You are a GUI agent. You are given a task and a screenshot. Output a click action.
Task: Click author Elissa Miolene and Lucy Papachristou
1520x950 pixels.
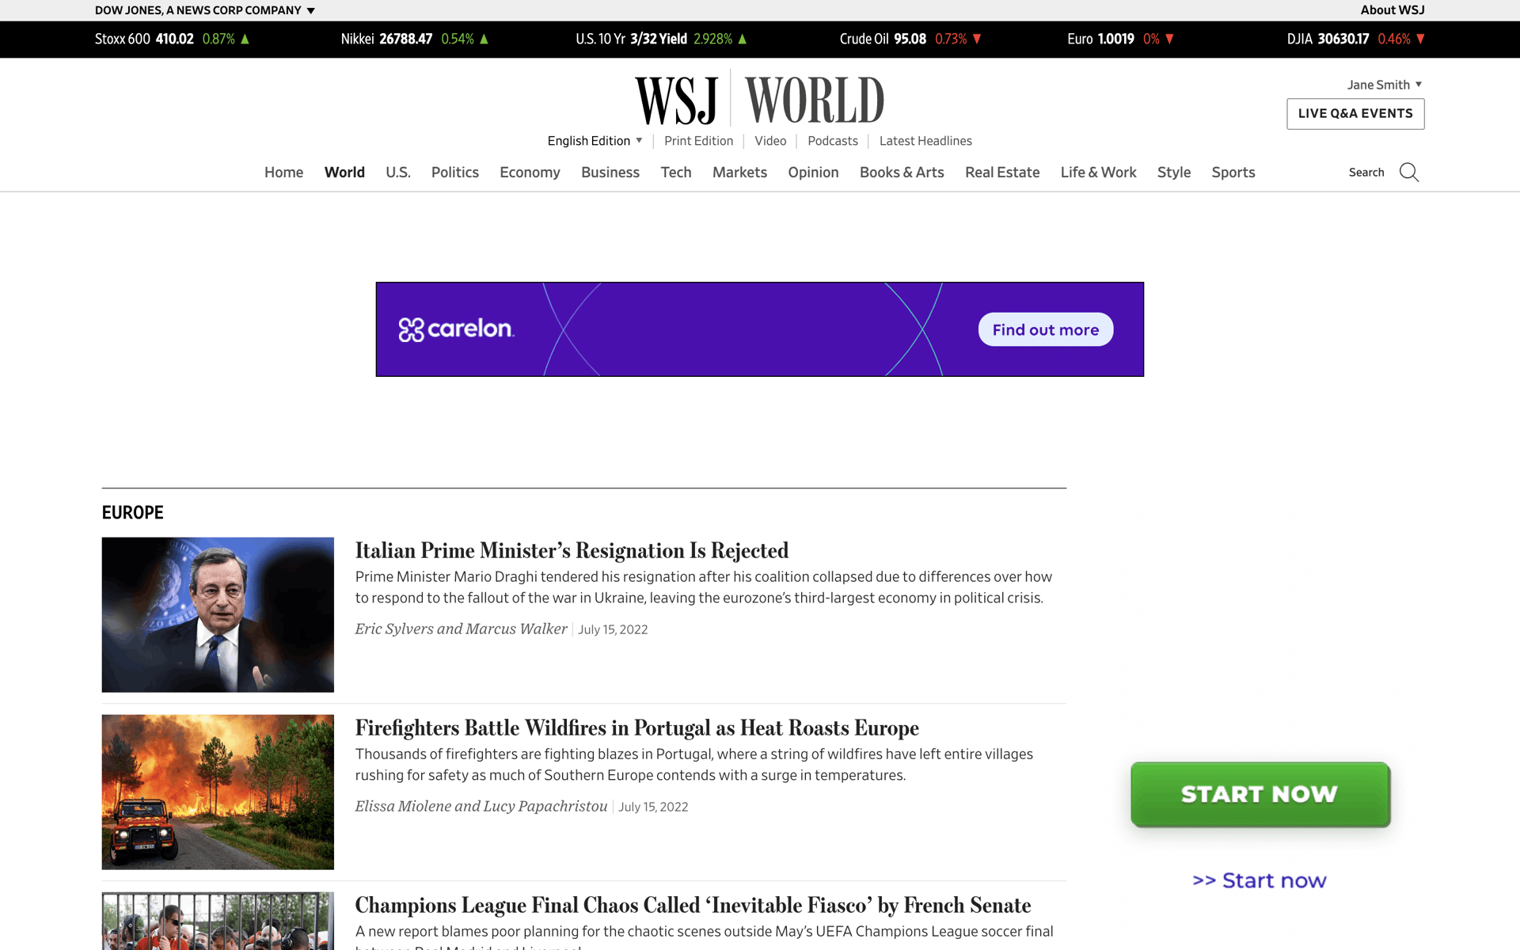pyautogui.click(x=481, y=806)
